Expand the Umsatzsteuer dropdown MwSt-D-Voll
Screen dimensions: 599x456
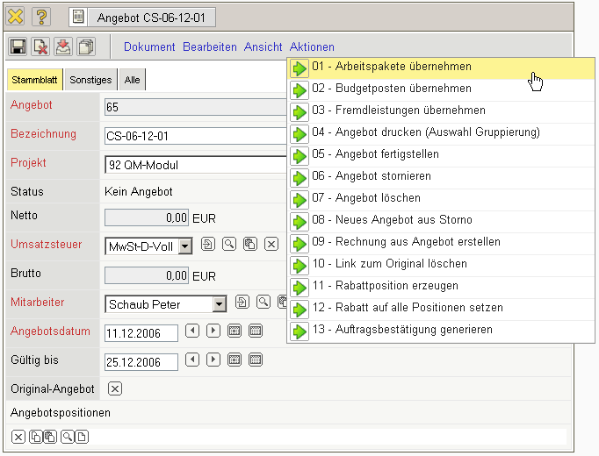tap(184, 246)
